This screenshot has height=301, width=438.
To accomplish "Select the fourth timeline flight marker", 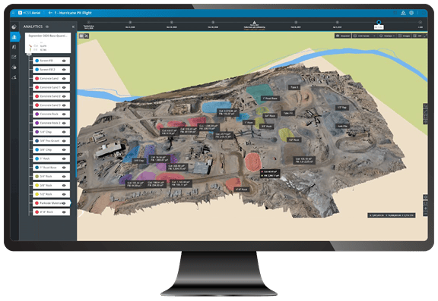I will click(x=213, y=22).
